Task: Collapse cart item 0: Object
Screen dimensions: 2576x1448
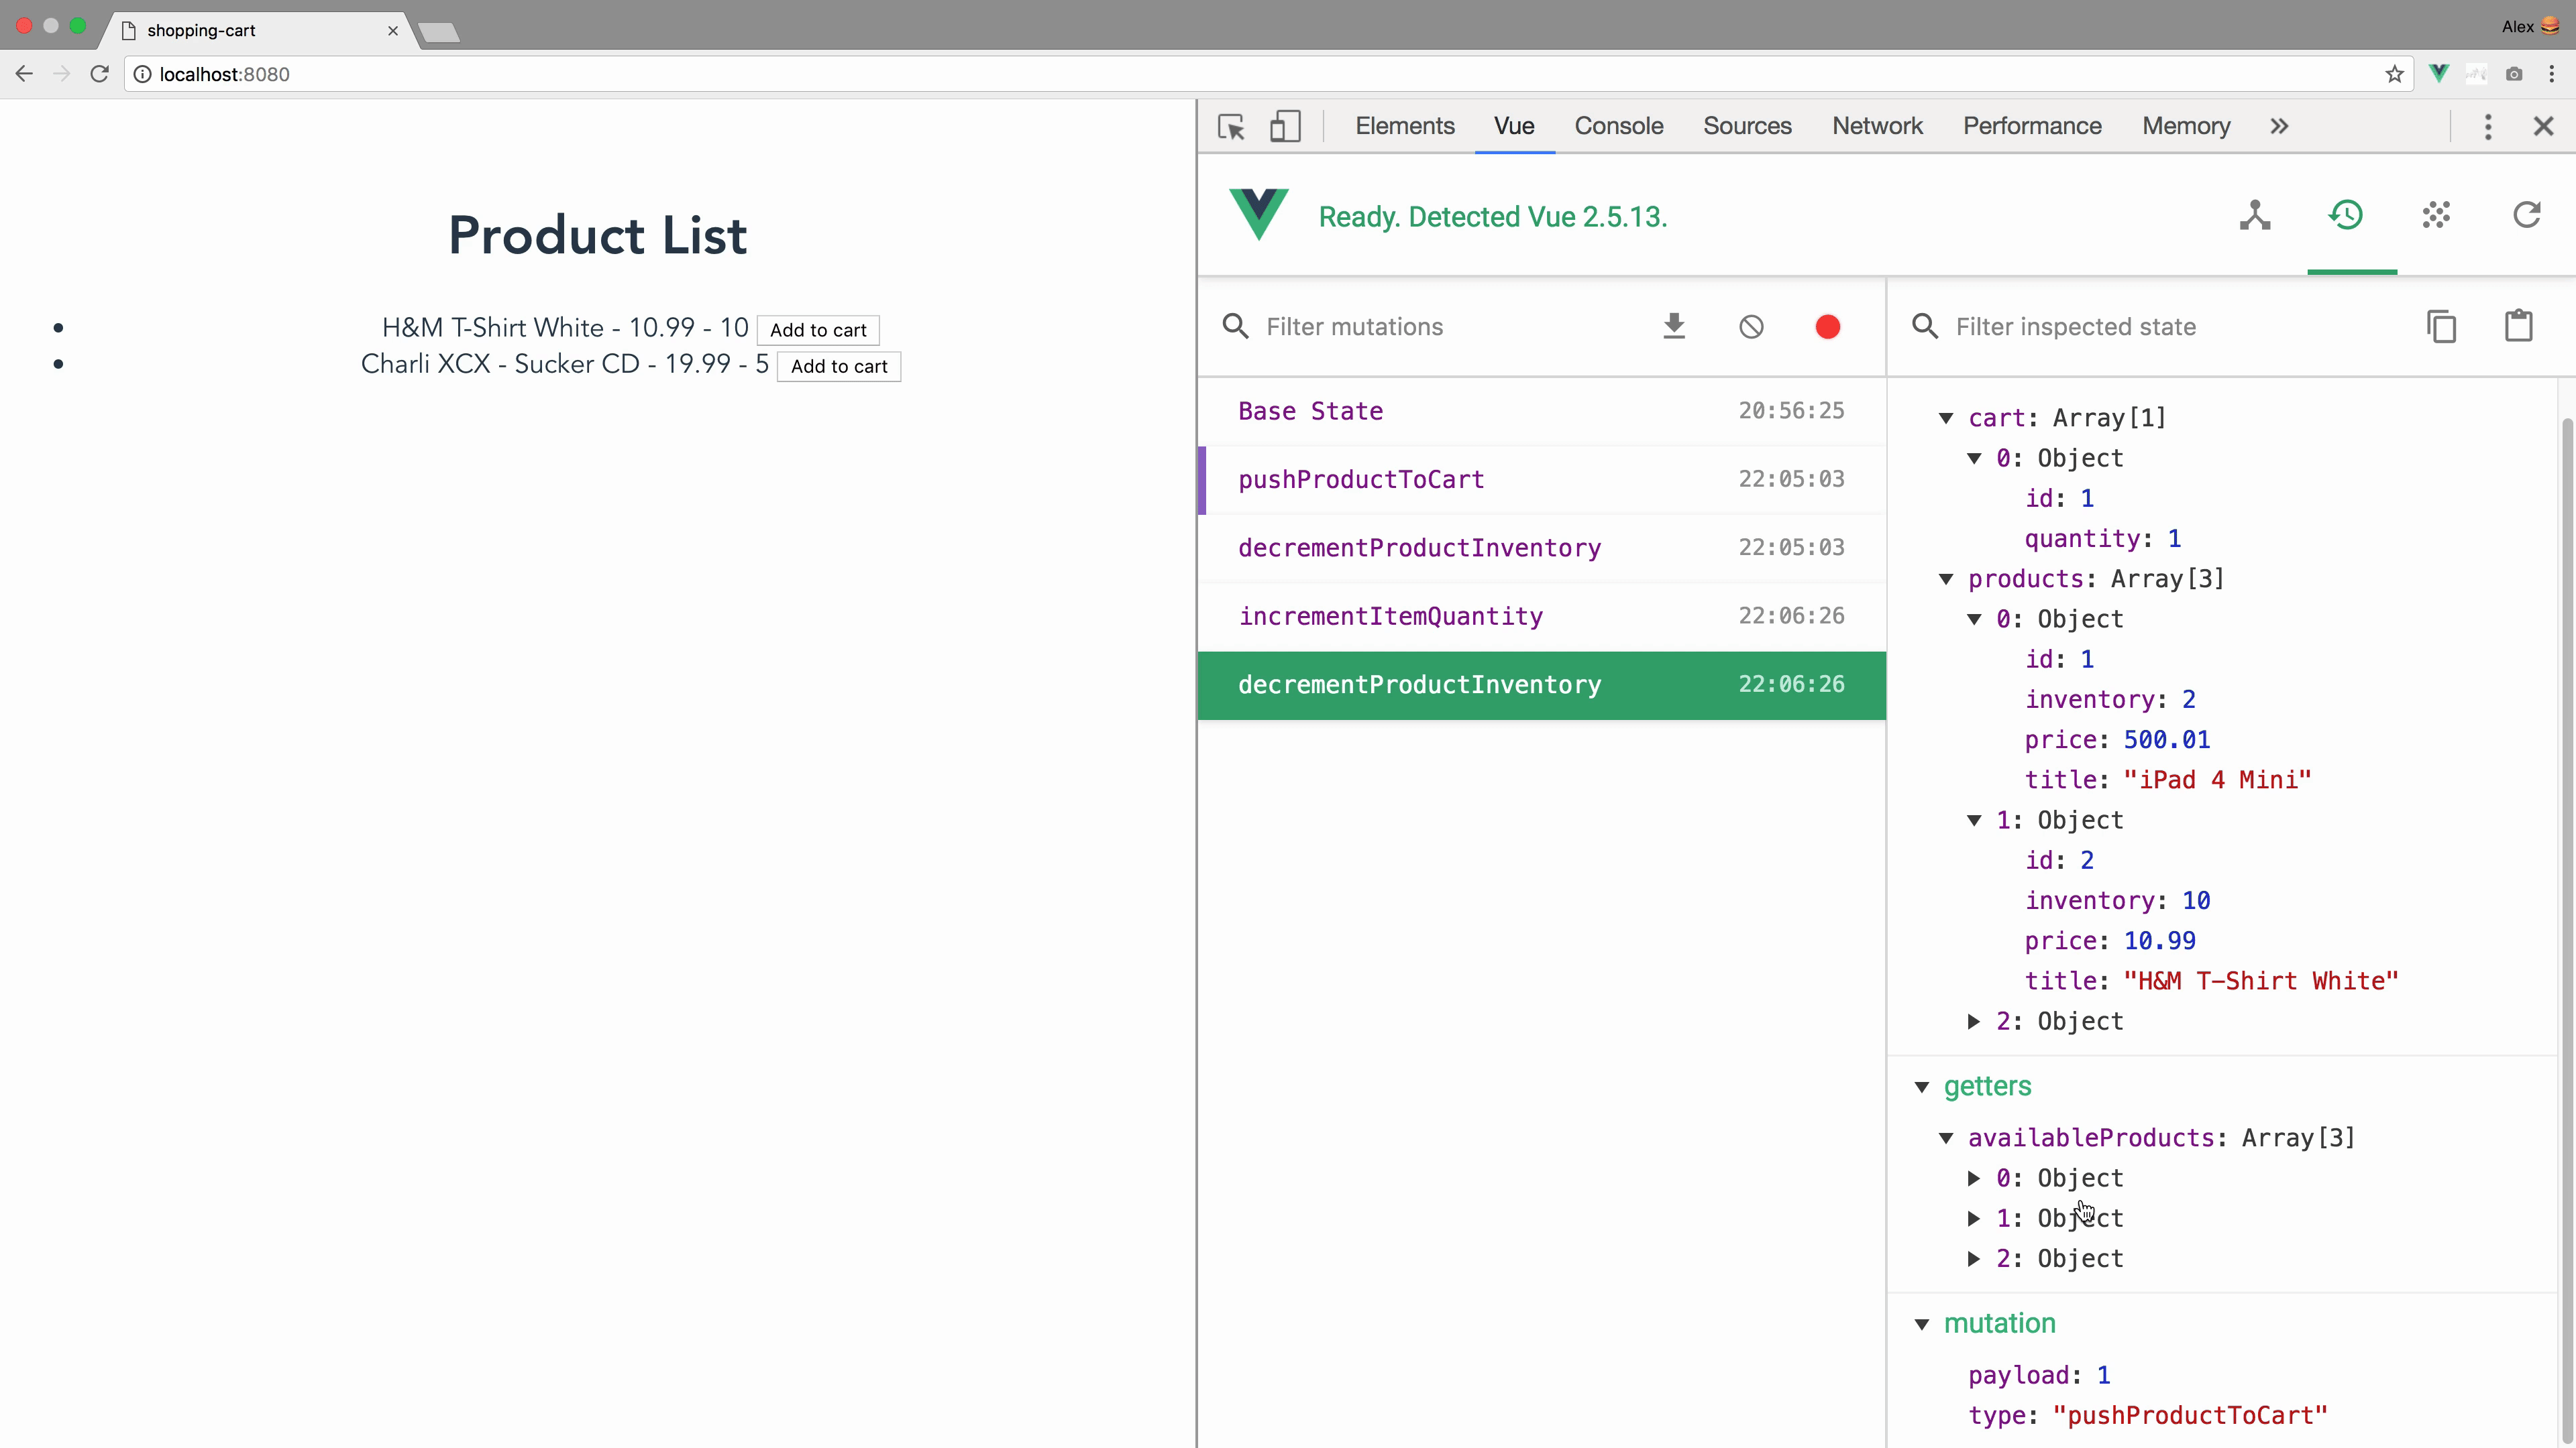Action: coord(1974,458)
